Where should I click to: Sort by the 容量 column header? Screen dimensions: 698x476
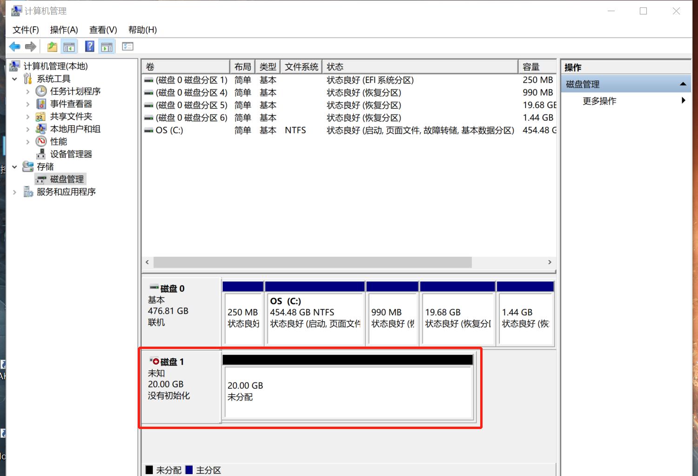pos(537,67)
